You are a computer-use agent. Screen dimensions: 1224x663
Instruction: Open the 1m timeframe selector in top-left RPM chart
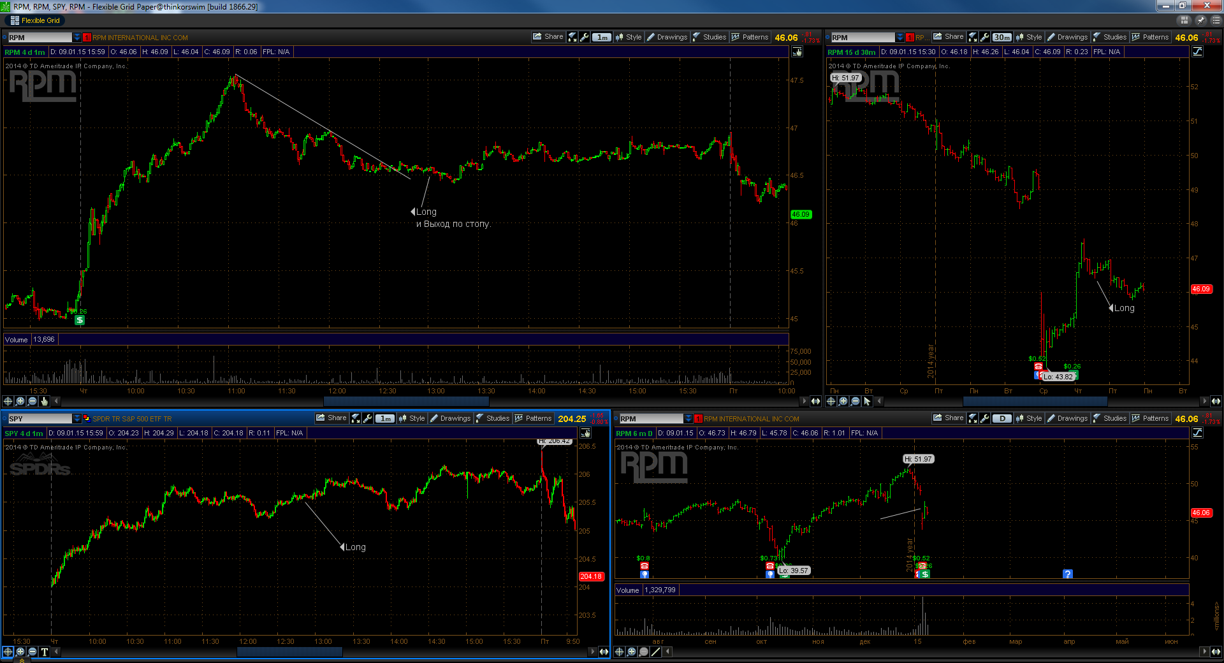(x=602, y=37)
